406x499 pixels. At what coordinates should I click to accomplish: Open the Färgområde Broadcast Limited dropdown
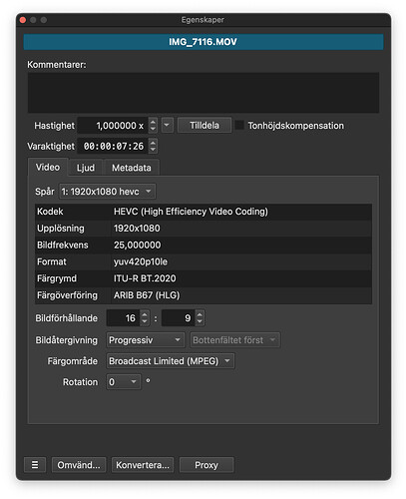tap(171, 361)
